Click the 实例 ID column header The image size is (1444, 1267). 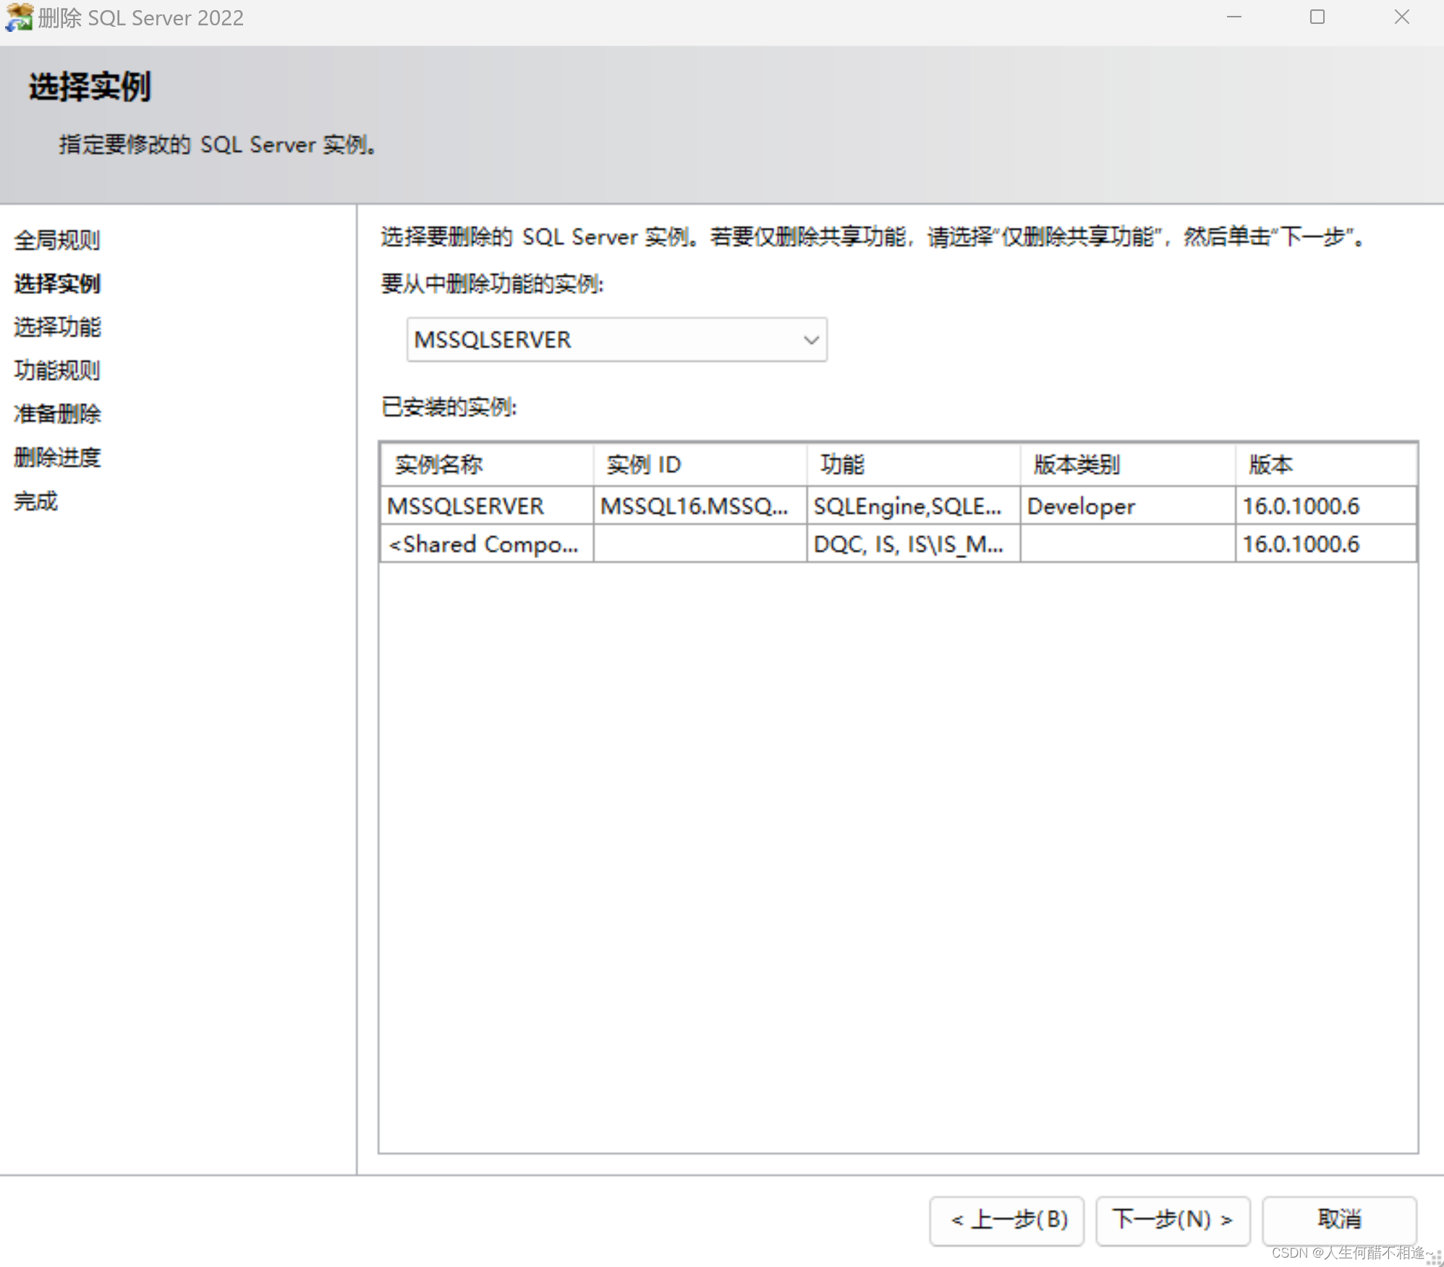pyautogui.click(x=642, y=464)
